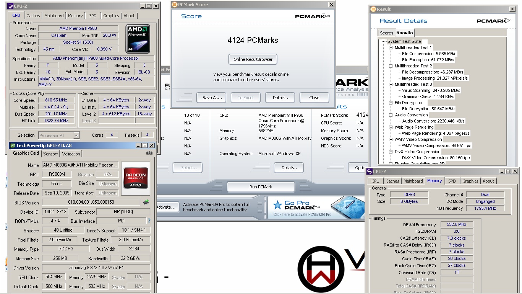This screenshot has width=522, height=294.
Task: Open CPU tab in bottom-right CPU-Z window
Action: point(376,181)
